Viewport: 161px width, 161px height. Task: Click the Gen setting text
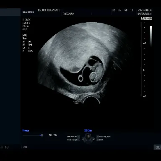24,38
